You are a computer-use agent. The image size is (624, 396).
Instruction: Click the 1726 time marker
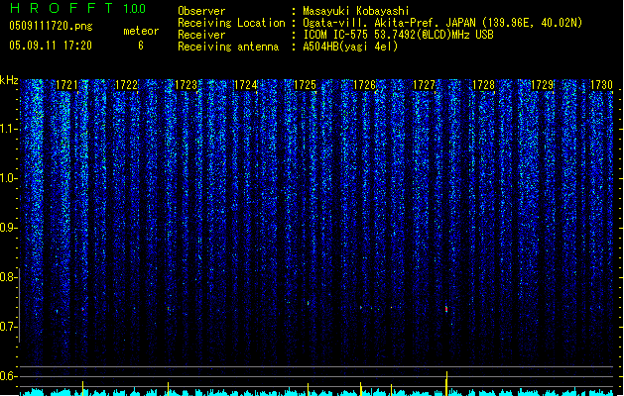pyautogui.click(x=364, y=85)
